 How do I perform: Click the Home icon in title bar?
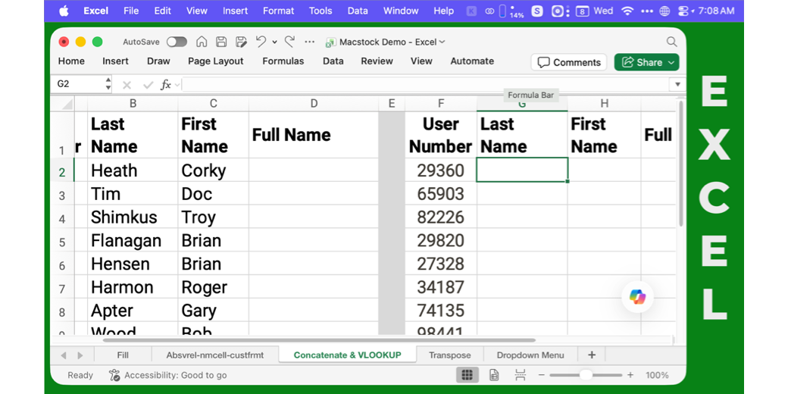tap(202, 42)
